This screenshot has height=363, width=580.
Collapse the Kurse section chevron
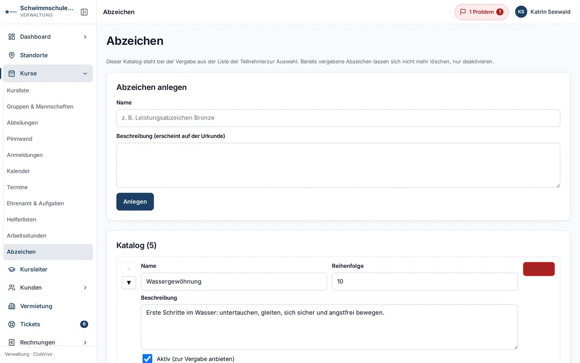[85, 73]
